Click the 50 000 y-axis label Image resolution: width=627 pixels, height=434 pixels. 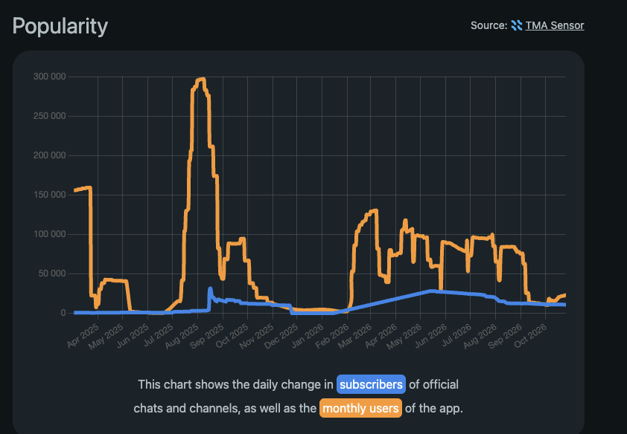click(51, 273)
